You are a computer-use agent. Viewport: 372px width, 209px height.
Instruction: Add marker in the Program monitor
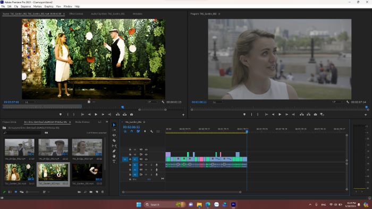click(x=244, y=114)
